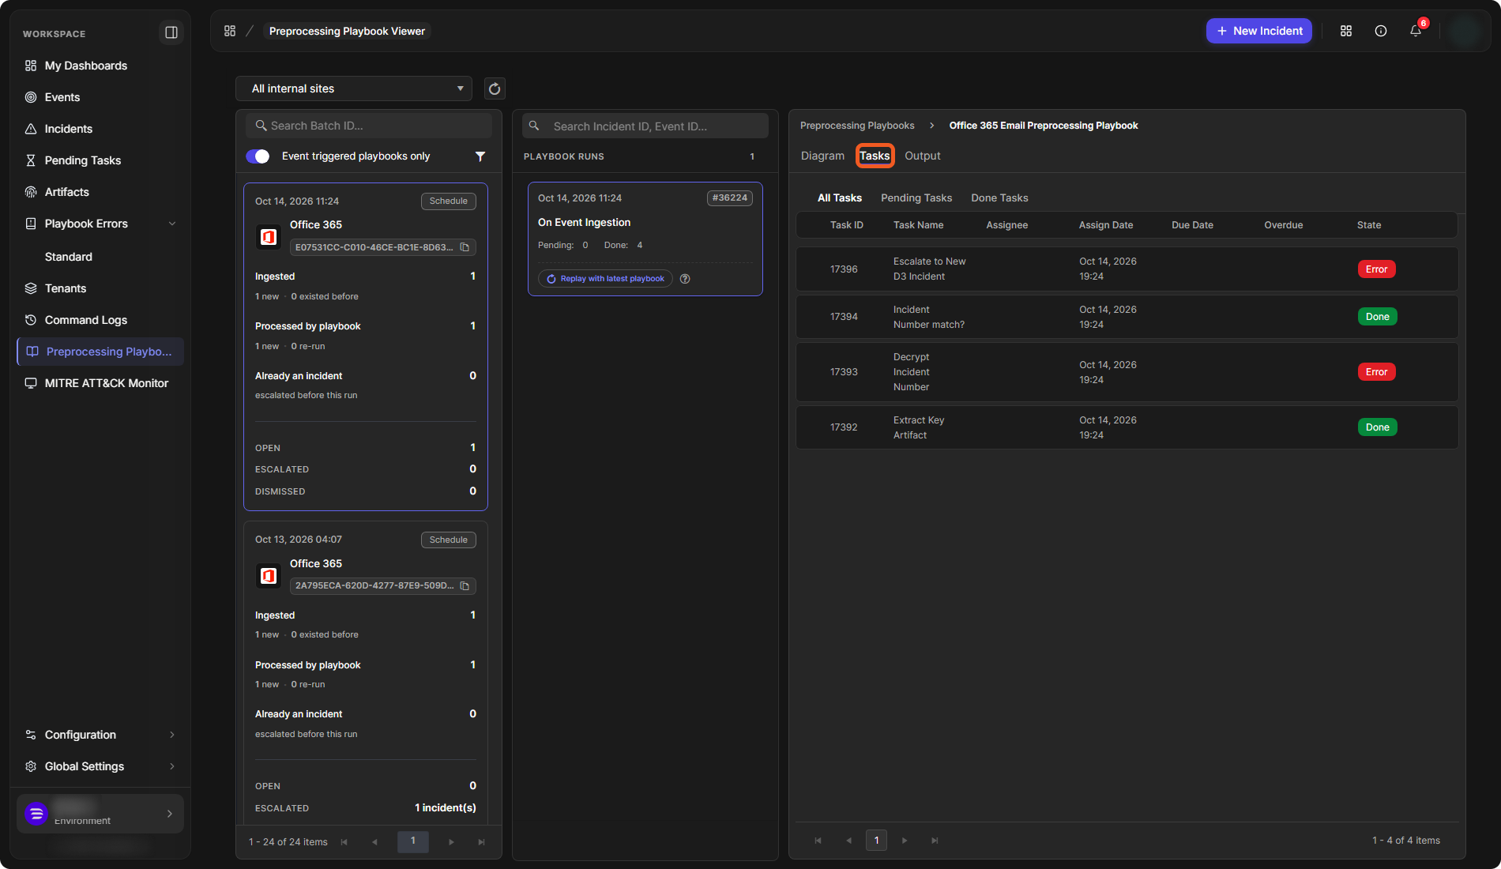The image size is (1501, 869).
Task: Show Pending Tasks filter tab
Action: coord(916,198)
